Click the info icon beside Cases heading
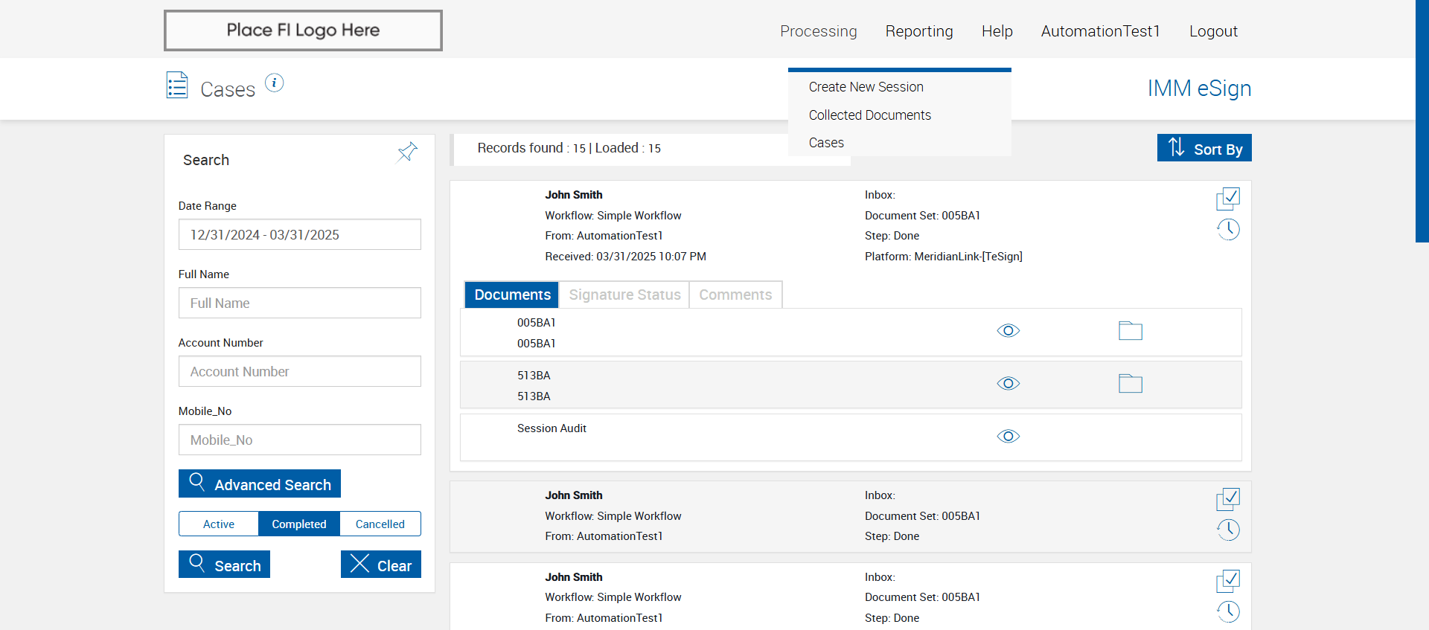The height and width of the screenshot is (630, 1429). [x=275, y=83]
